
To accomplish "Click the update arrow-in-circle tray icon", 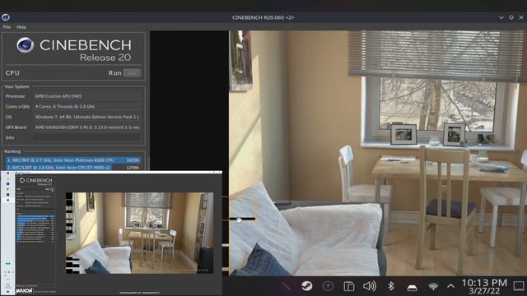I will pyautogui.click(x=328, y=286).
